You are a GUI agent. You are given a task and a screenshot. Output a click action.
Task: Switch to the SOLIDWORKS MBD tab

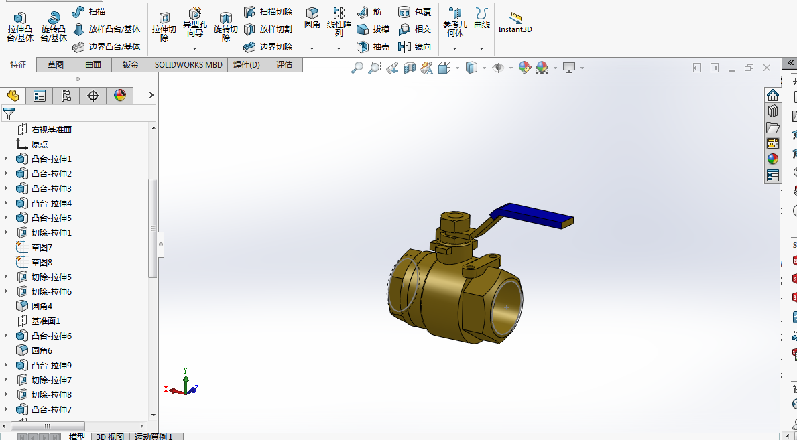188,64
